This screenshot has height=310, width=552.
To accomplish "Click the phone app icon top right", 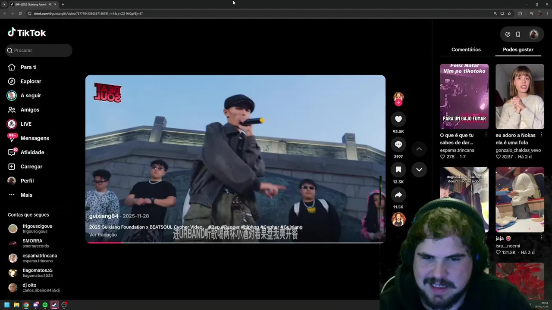I will coord(518,34).
